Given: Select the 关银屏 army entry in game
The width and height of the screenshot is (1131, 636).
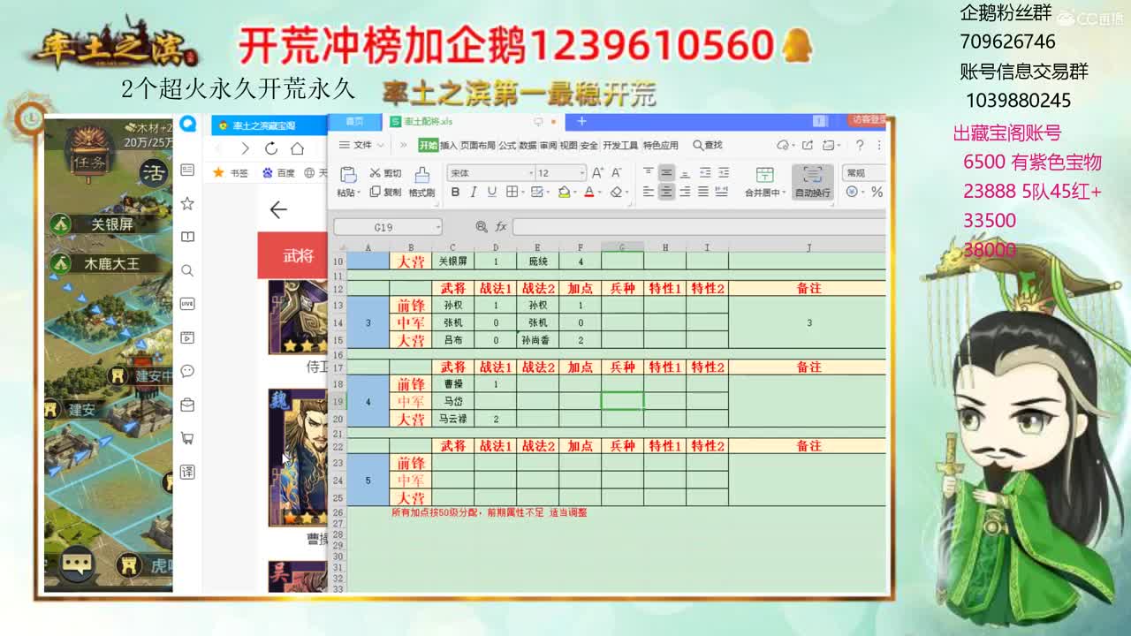Looking at the screenshot, I should point(106,224).
